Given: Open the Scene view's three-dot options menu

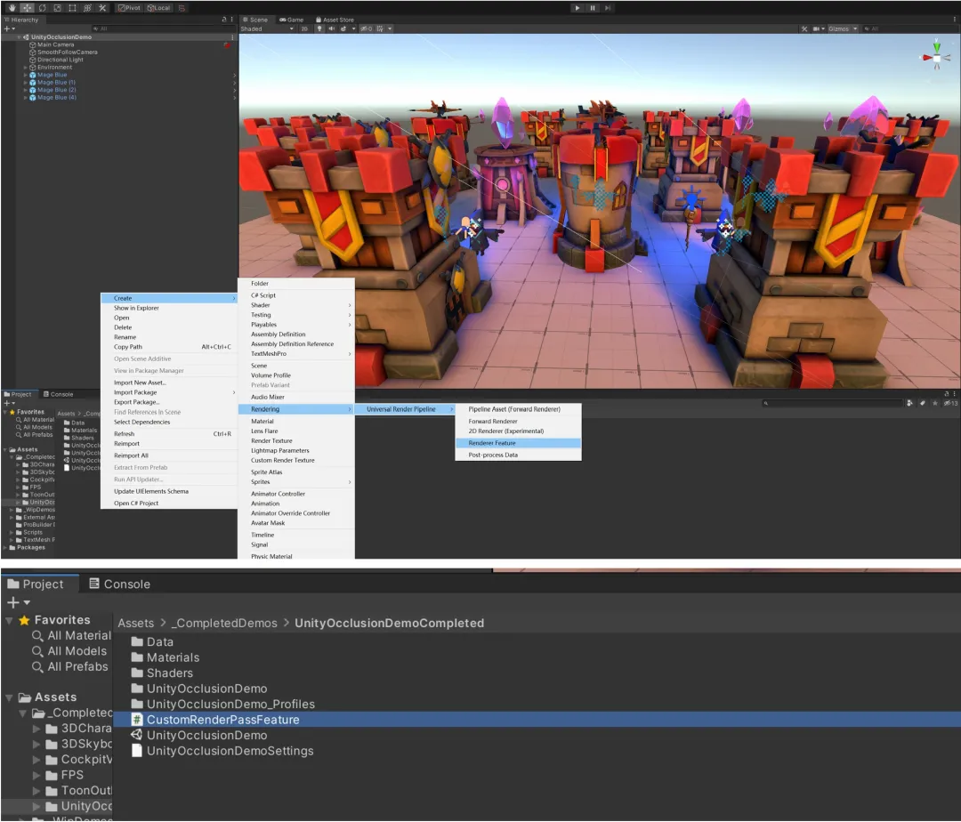Looking at the screenshot, I should pyautogui.click(x=954, y=20).
